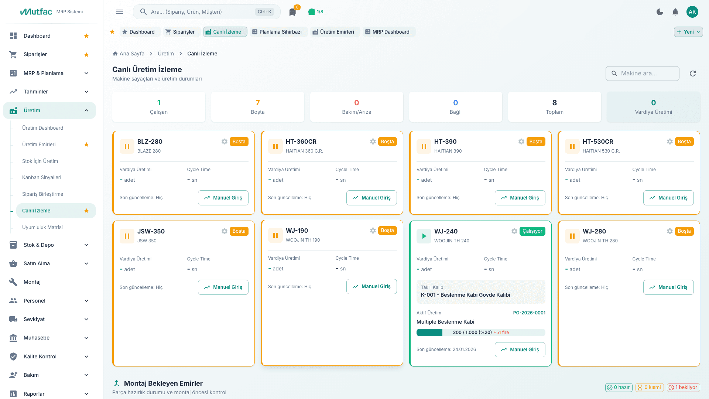Click Manuel Giriş on WJ-240 card
The height and width of the screenshot is (399, 709).
pos(520,349)
